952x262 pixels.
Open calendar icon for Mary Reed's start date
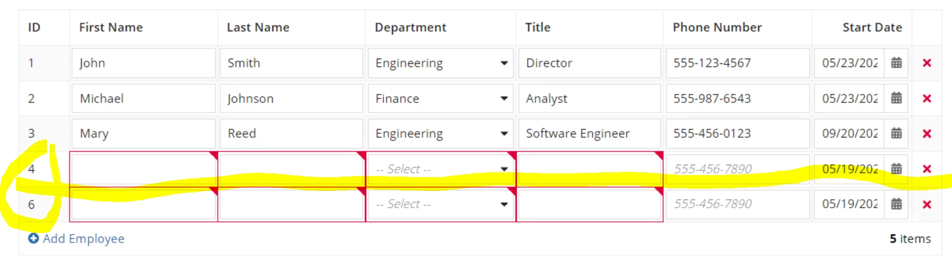click(896, 133)
